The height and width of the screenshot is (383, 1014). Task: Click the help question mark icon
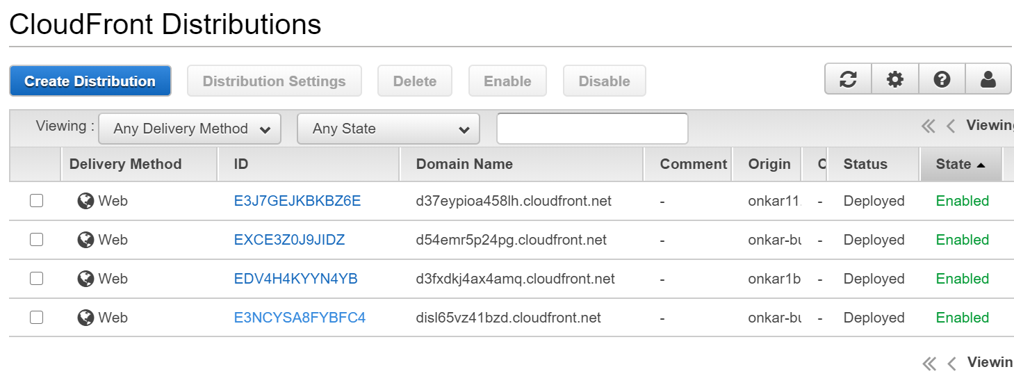942,80
